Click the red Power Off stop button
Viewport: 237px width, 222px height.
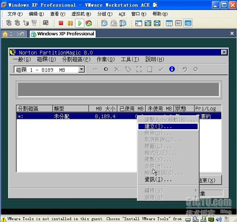(x=61, y=23)
